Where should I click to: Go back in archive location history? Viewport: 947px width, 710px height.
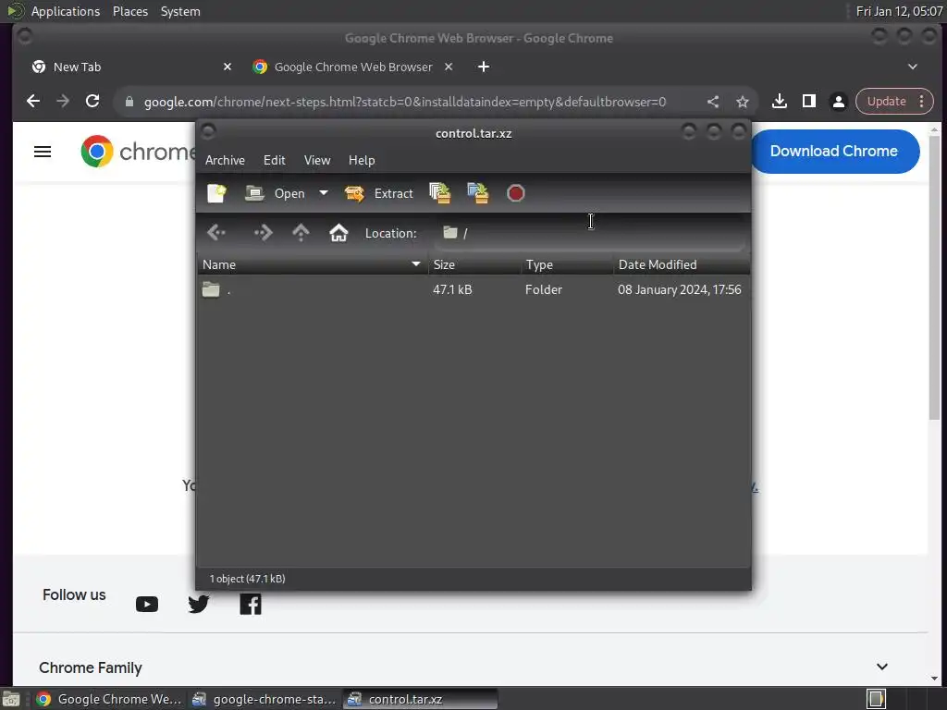[x=216, y=233]
